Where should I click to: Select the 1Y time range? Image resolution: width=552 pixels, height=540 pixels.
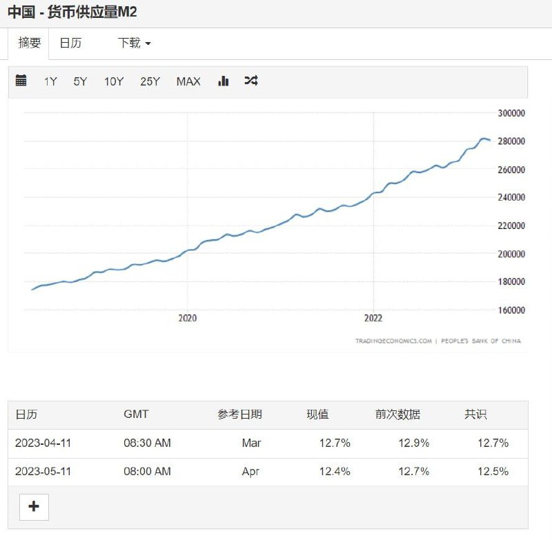pos(50,81)
